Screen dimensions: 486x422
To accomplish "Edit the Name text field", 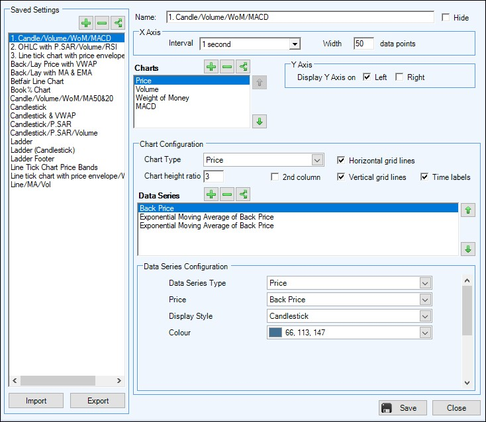I will (x=300, y=17).
